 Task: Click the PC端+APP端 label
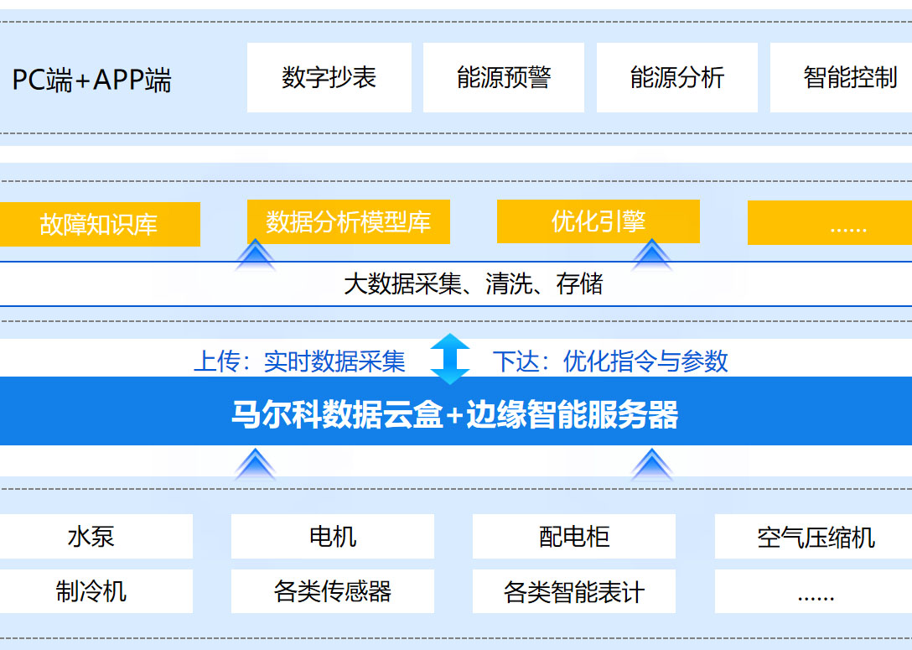92,80
